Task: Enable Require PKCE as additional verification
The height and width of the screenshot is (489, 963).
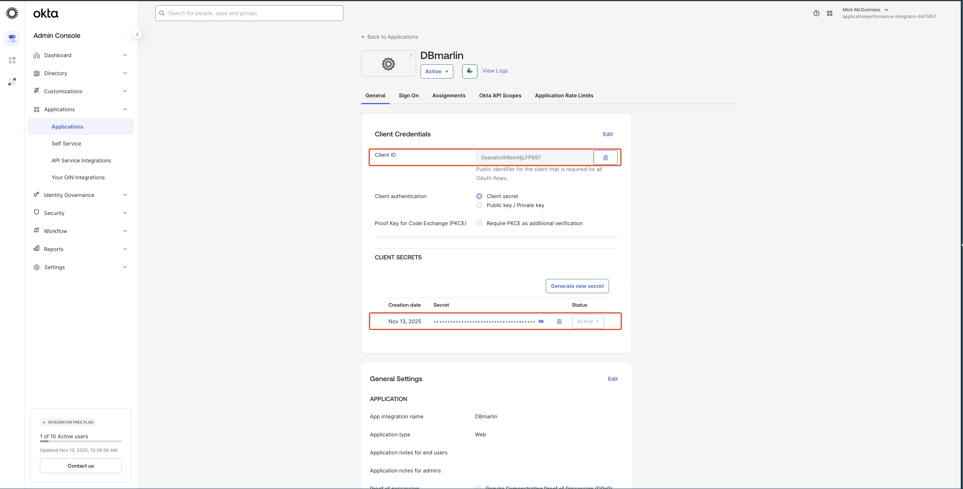Action: coord(479,223)
